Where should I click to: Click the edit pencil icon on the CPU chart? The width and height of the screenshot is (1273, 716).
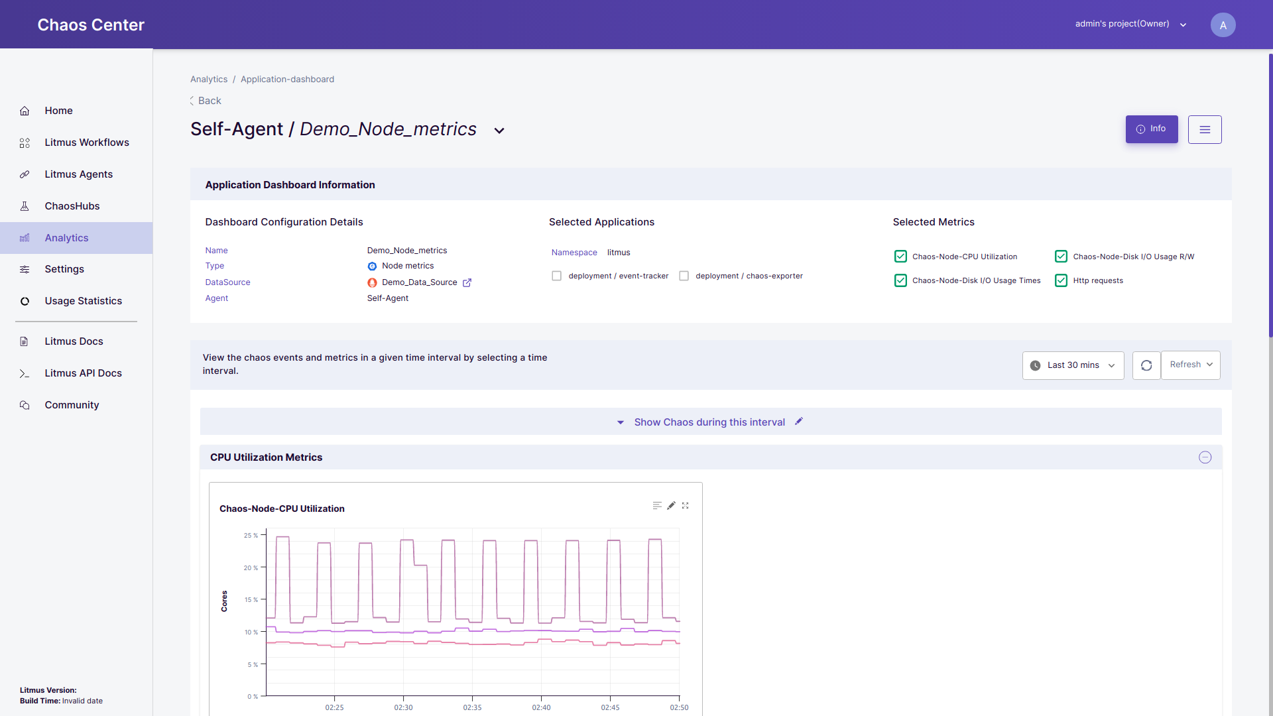click(x=671, y=506)
